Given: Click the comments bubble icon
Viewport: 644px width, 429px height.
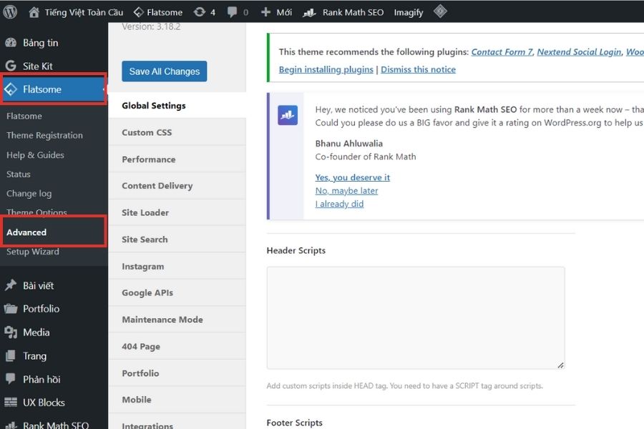Looking at the screenshot, I should 233,12.
